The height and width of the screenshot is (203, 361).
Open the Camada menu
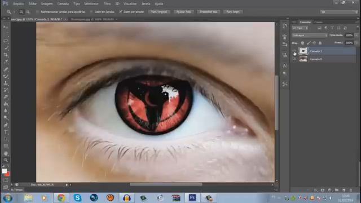[63, 4]
